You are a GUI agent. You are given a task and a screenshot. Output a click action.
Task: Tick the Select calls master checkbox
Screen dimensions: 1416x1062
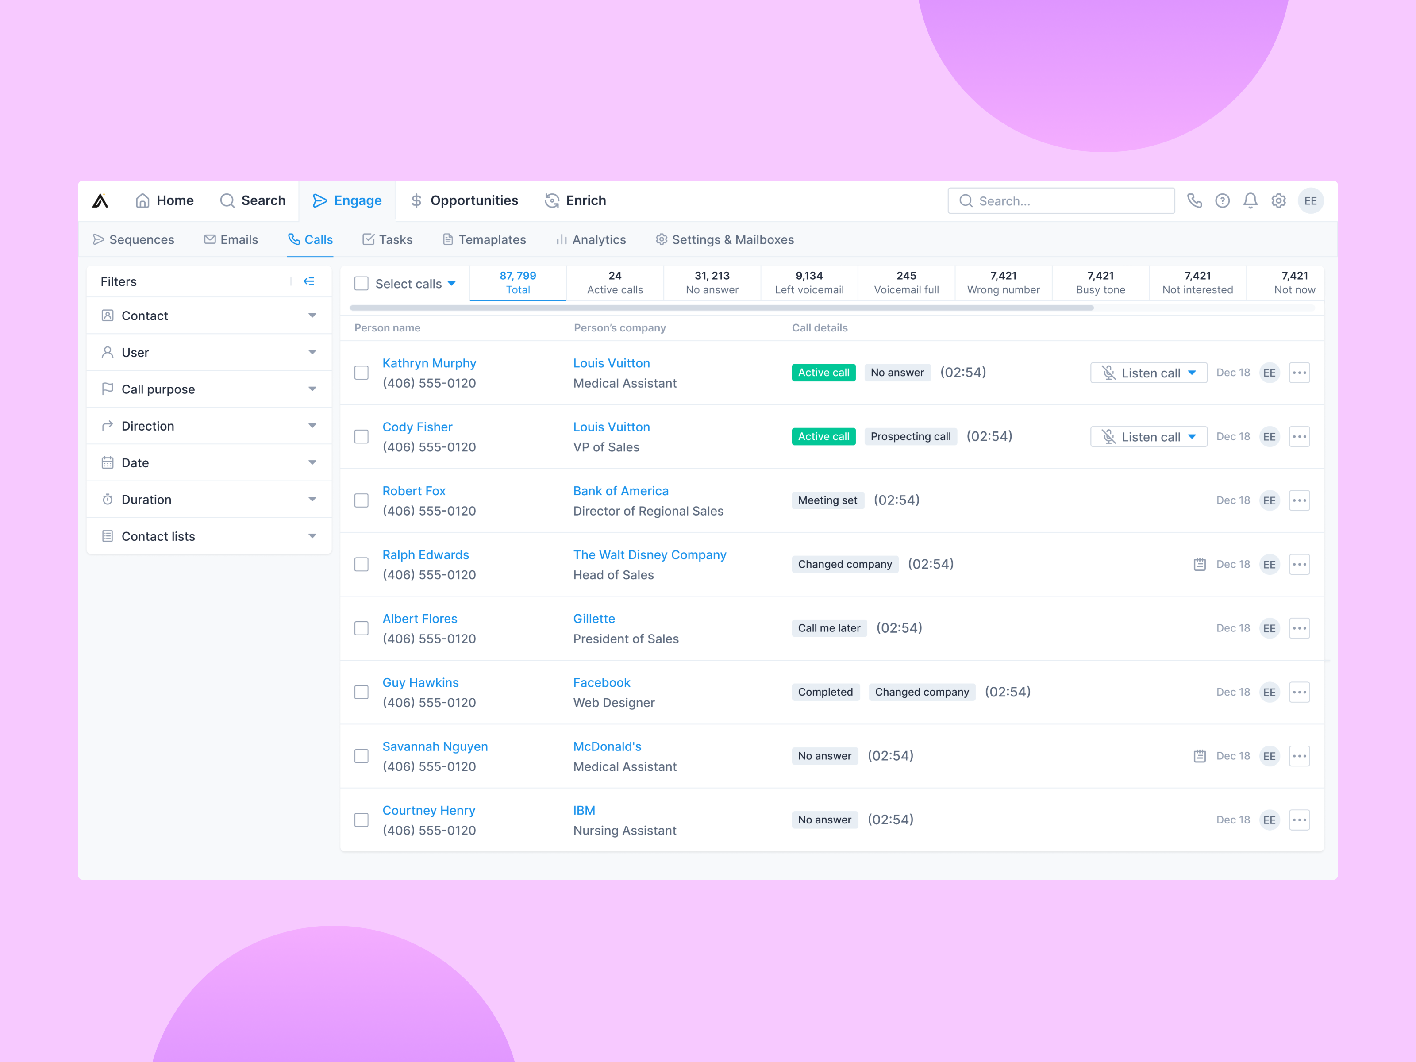[x=362, y=284]
